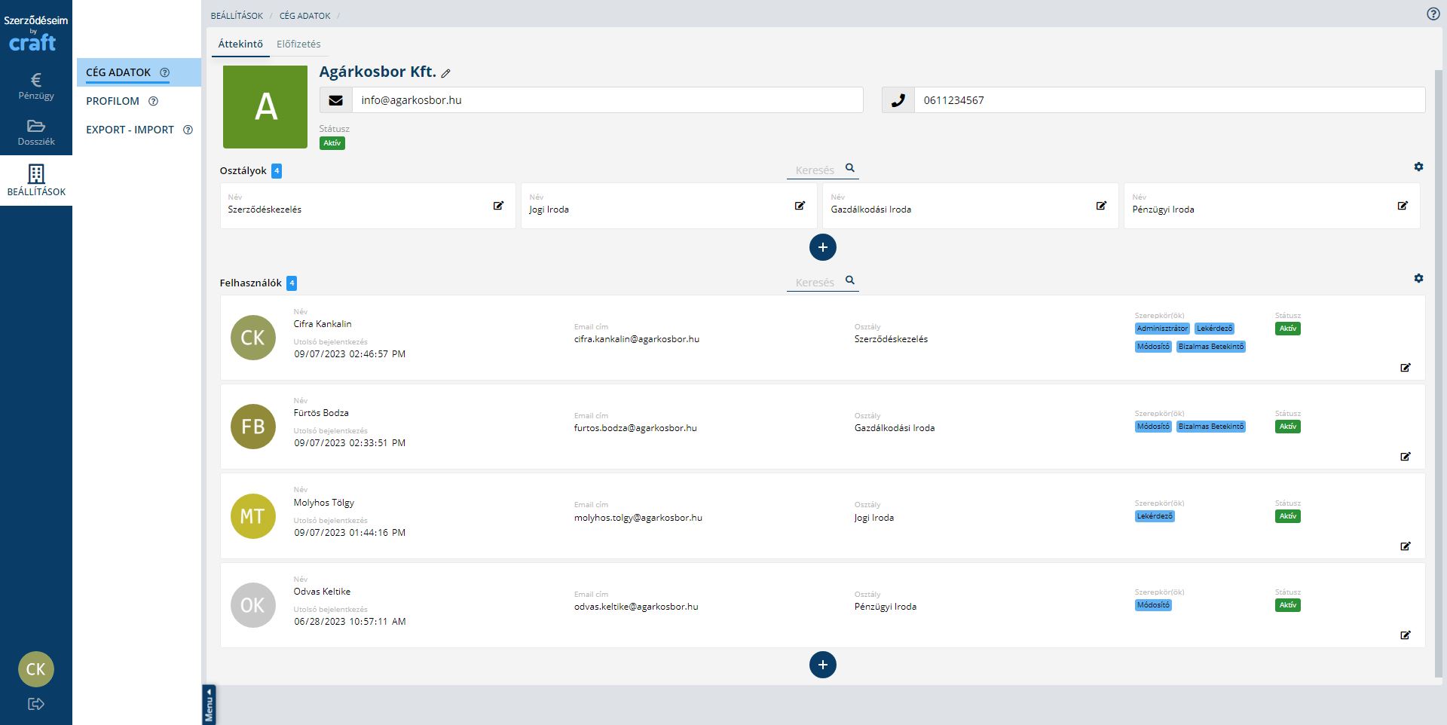Open EXPORT - IMPORT menu item

point(130,130)
